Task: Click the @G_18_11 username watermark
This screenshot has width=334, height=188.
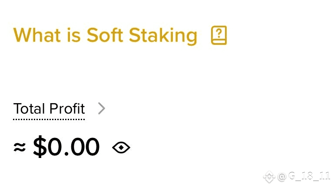Action: (x=304, y=176)
